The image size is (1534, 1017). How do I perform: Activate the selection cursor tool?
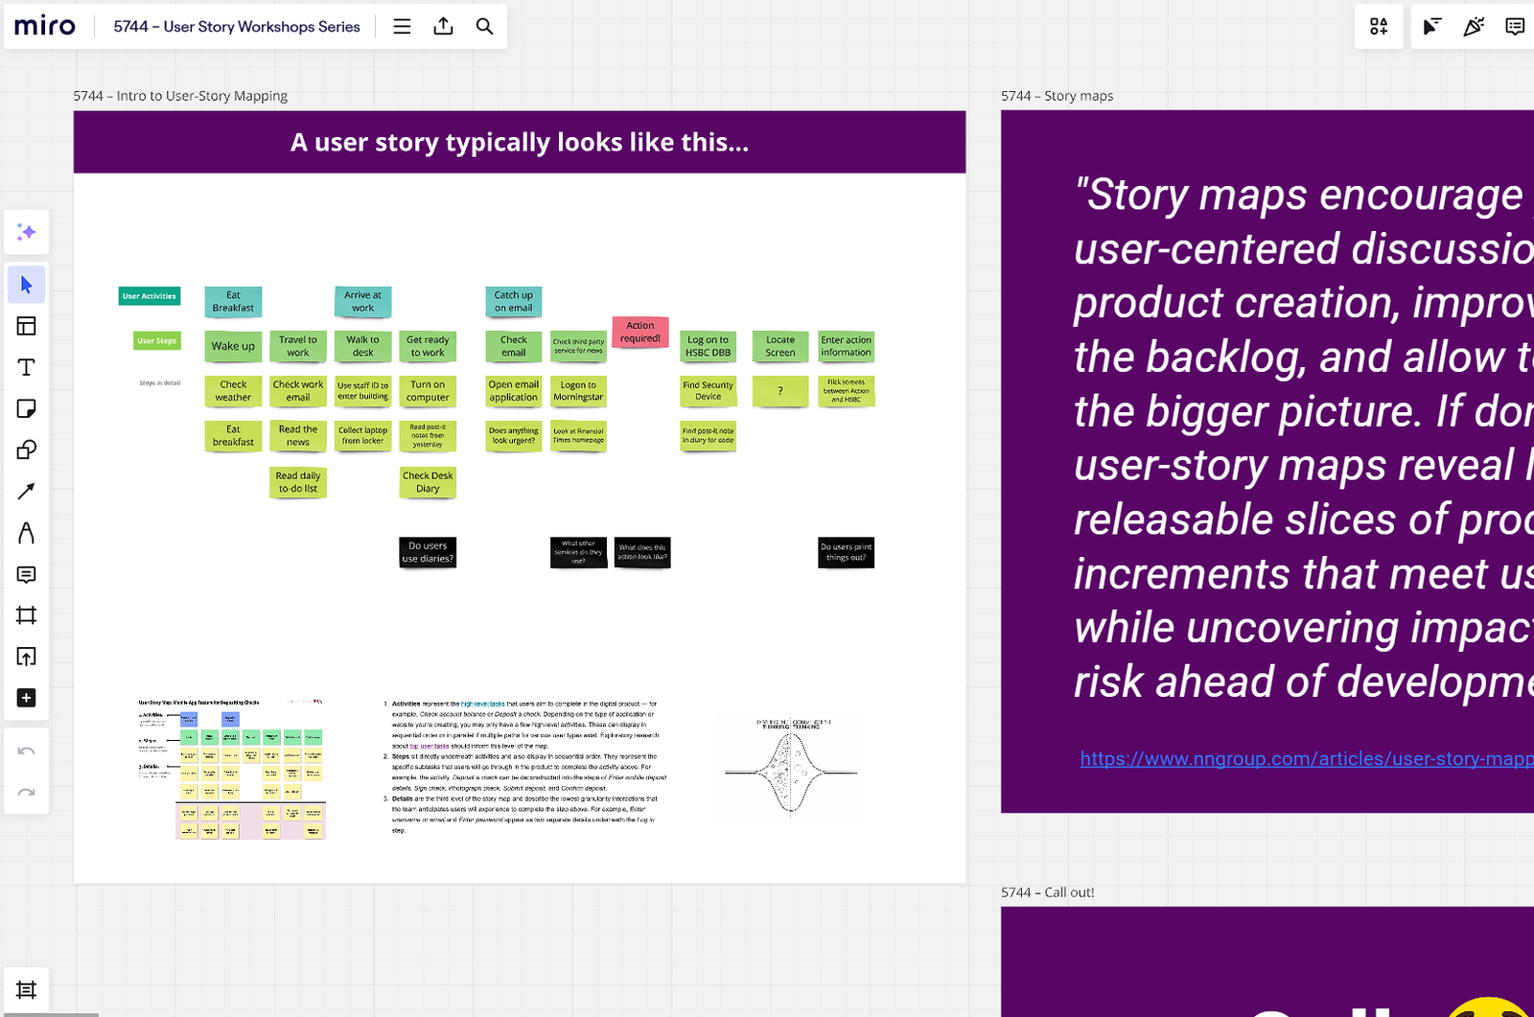(x=26, y=284)
